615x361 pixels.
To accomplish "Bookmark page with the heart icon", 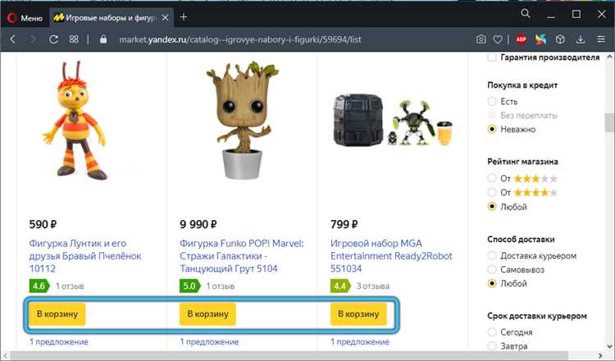I will coord(499,39).
